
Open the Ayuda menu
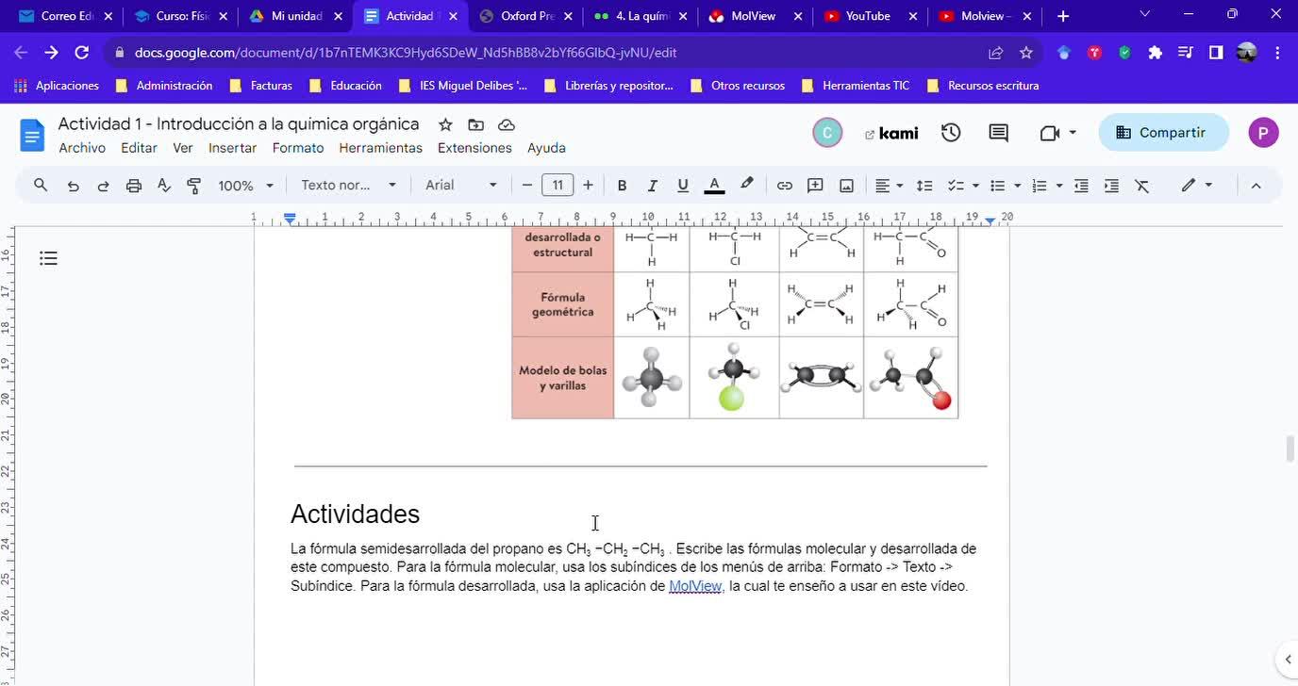coord(546,148)
